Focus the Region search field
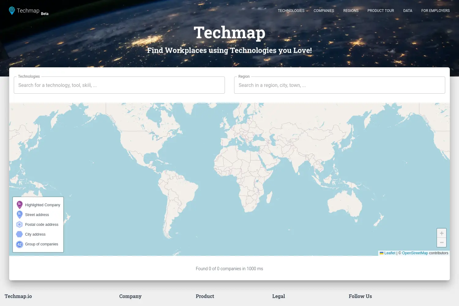The width and height of the screenshot is (459, 306). [x=340, y=85]
